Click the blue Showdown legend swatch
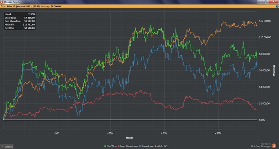Image resolution: width=279 pixels, height=149 pixels. [x=140, y=147]
